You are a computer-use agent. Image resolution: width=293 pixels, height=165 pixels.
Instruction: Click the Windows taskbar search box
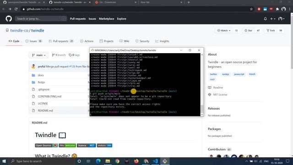tap(42, 161)
